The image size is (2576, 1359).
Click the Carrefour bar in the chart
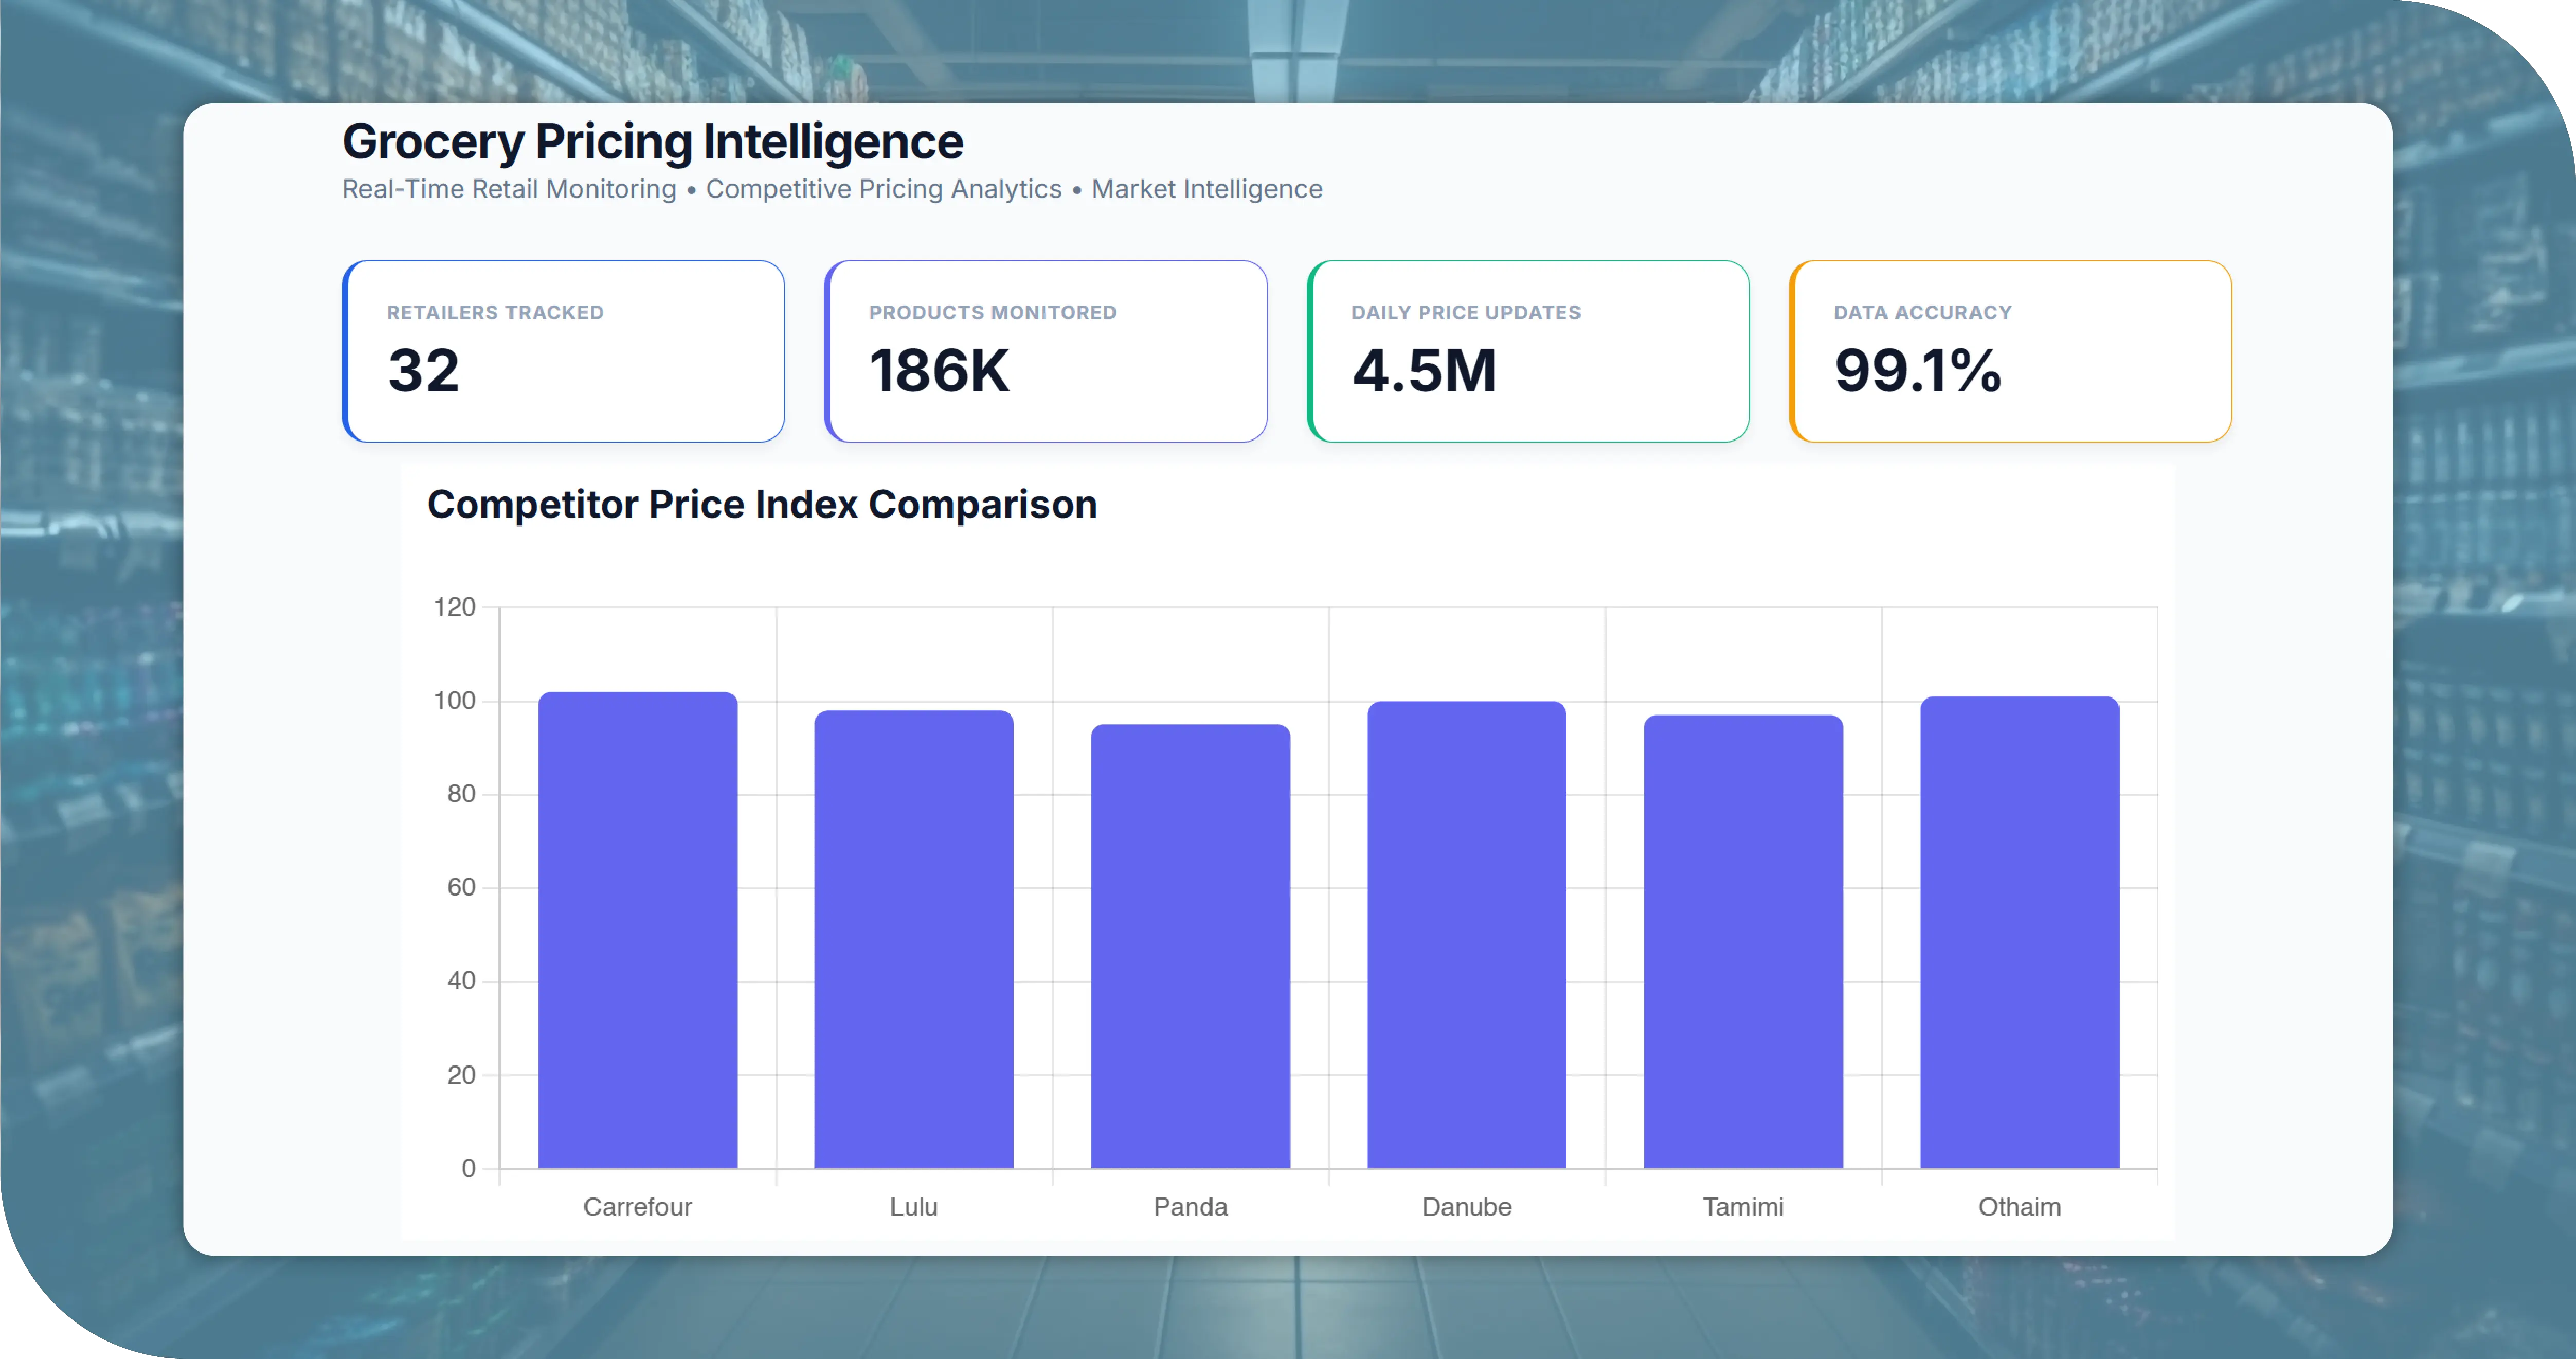pyautogui.click(x=638, y=929)
